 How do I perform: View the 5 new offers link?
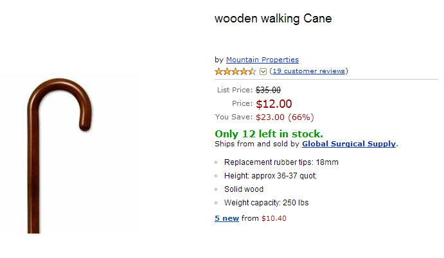tap(227, 218)
